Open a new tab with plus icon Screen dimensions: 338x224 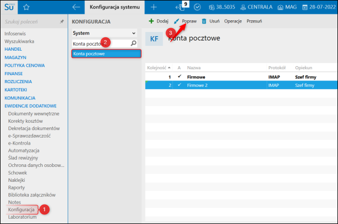click(154, 7)
